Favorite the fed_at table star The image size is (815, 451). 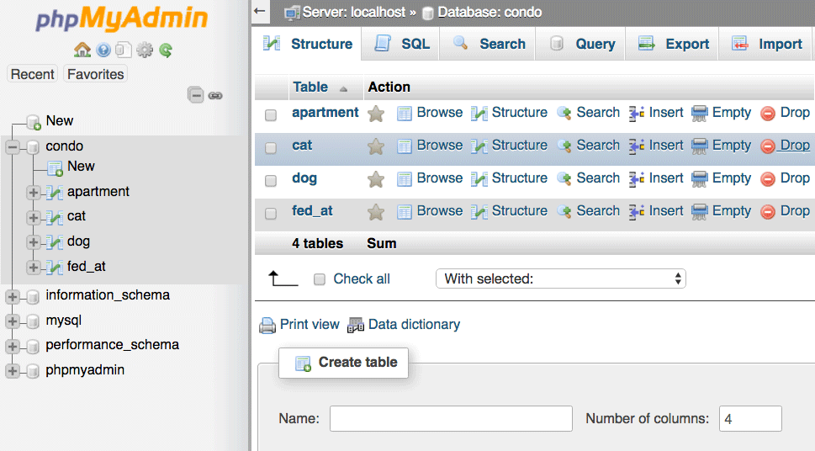376,212
